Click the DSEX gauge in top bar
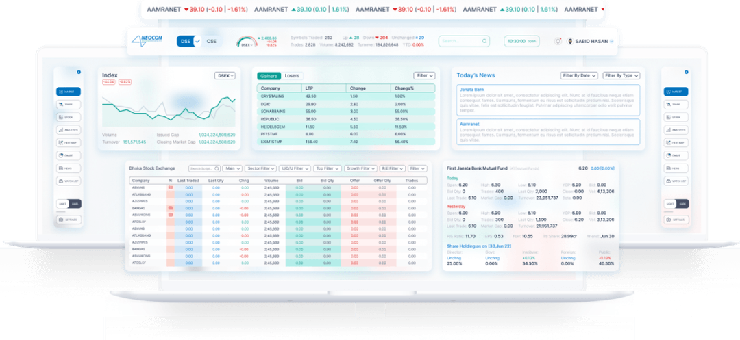The image size is (740, 340). (247, 42)
